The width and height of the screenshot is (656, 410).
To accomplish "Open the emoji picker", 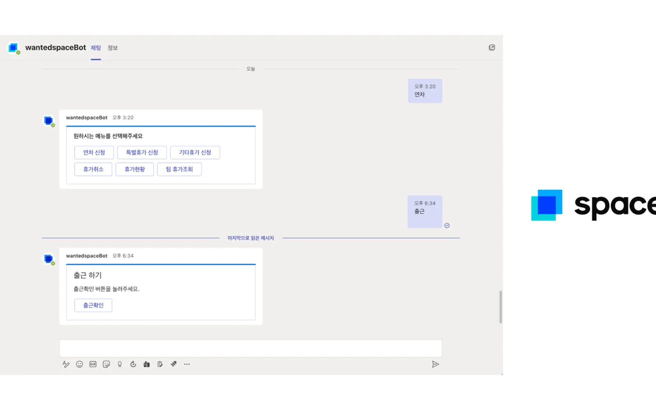I will coord(80,364).
